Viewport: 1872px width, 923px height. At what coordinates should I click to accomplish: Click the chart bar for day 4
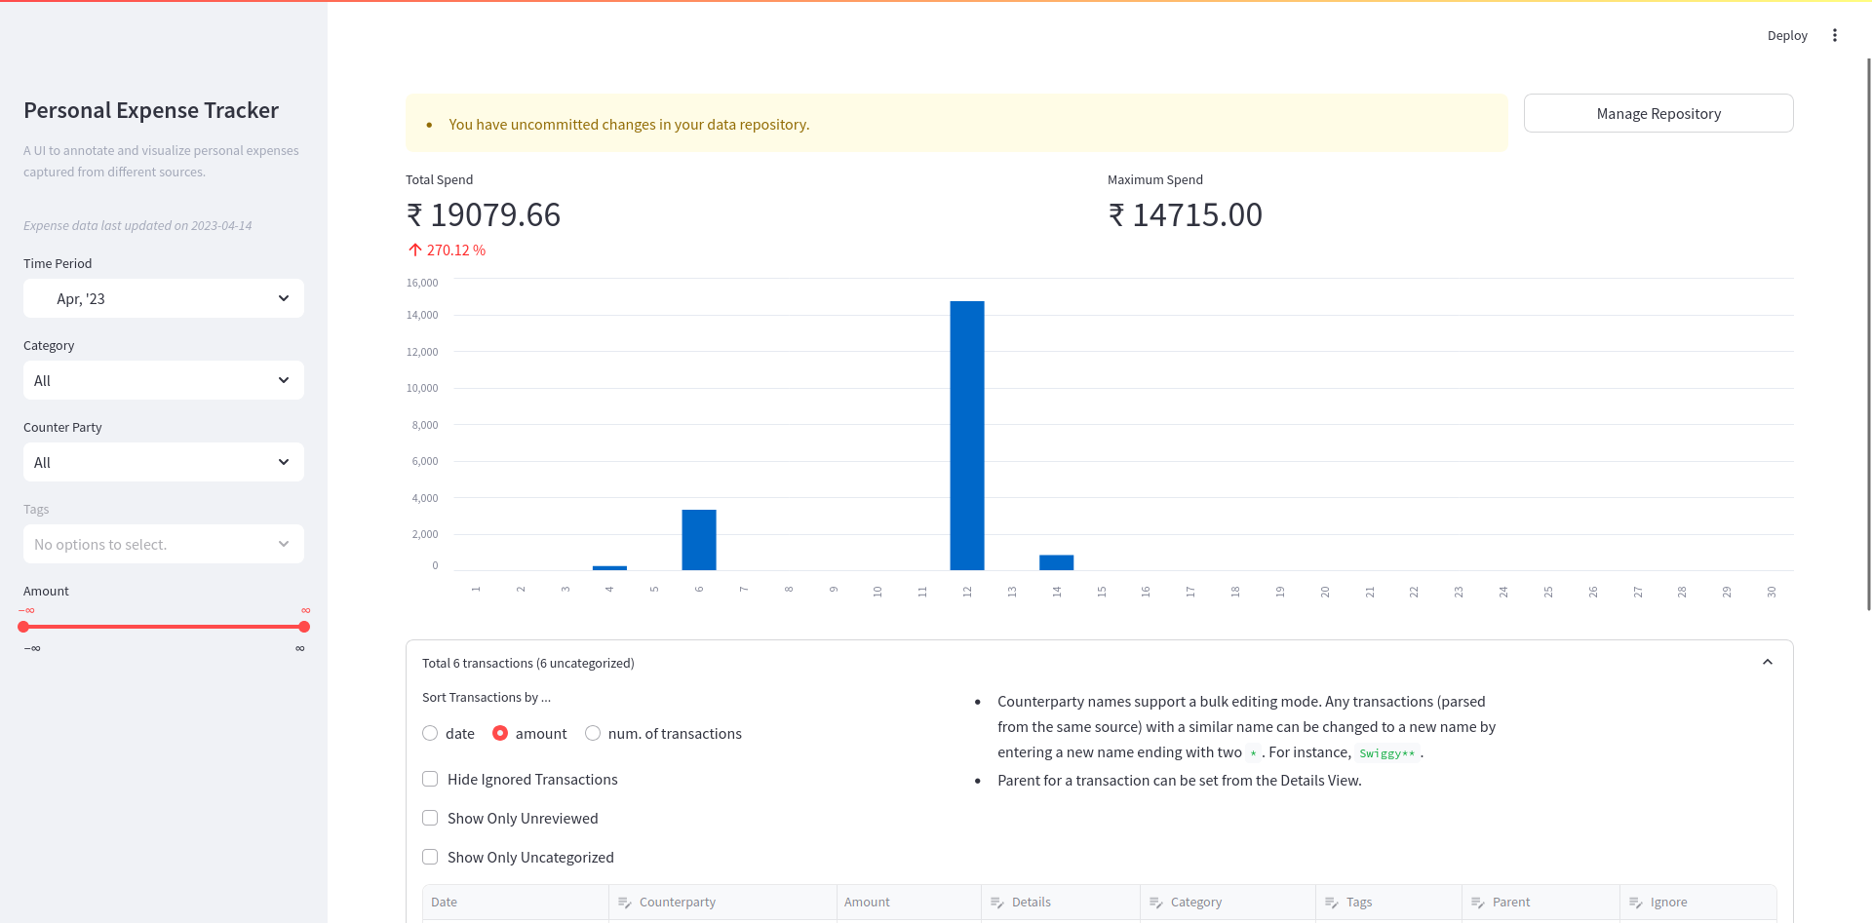pyautogui.click(x=609, y=568)
